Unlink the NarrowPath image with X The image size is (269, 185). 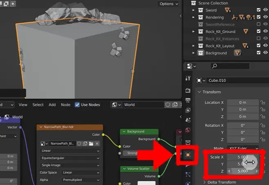(97, 144)
